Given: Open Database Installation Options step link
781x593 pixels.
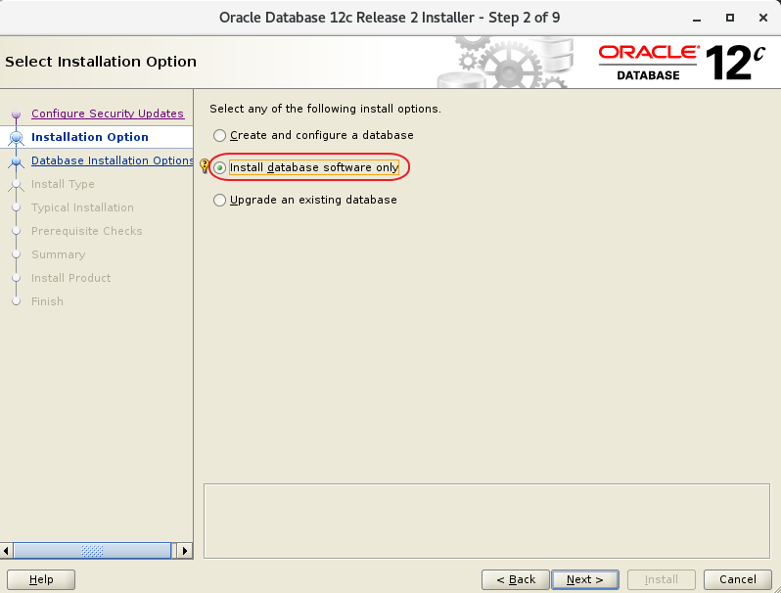Looking at the screenshot, I should click(x=113, y=160).
